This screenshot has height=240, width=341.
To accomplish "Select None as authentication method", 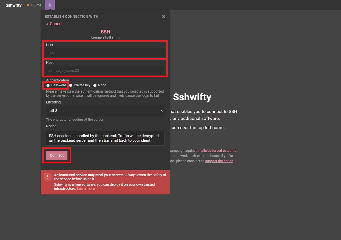I will tap(95, 85).
